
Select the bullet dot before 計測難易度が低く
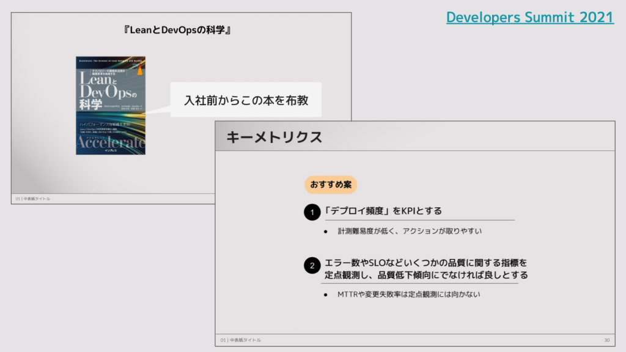pos(326,232)
